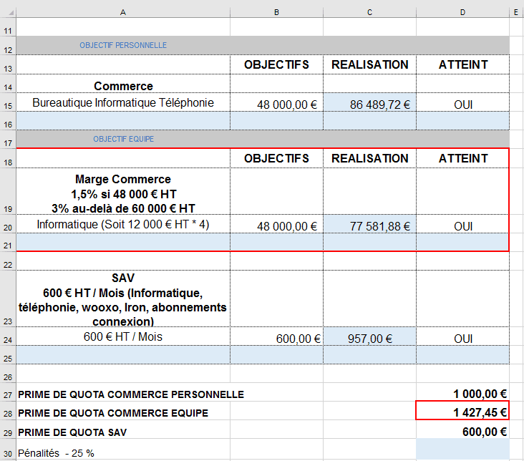Click the 1 000,00 € personal prime cell
Screen dimensions: 524x461
pyautogui.click(x=462, y=394)
